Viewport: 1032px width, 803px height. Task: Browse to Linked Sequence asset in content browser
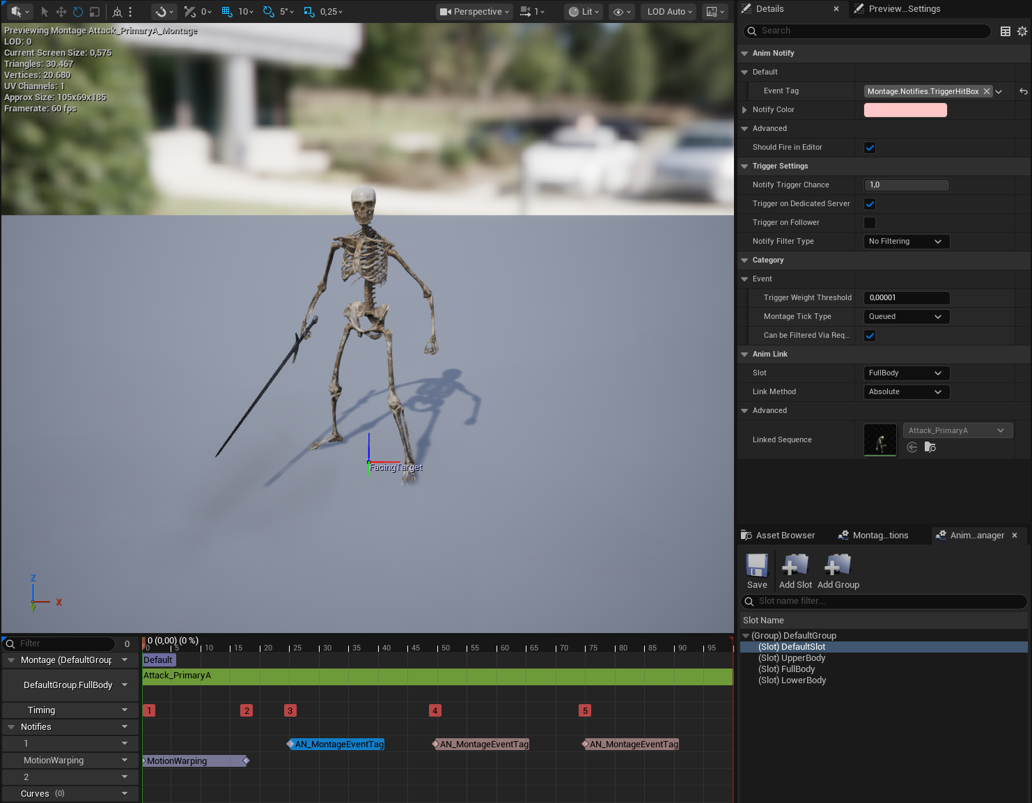(x=930, y=447)
